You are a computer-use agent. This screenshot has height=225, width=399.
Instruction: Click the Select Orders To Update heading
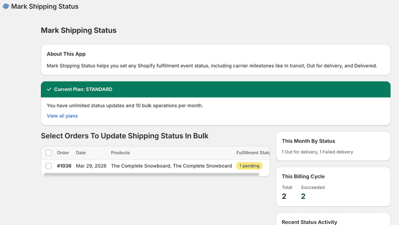(125, 136)
